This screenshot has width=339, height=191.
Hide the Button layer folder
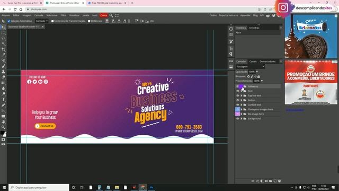click(238, 100)
